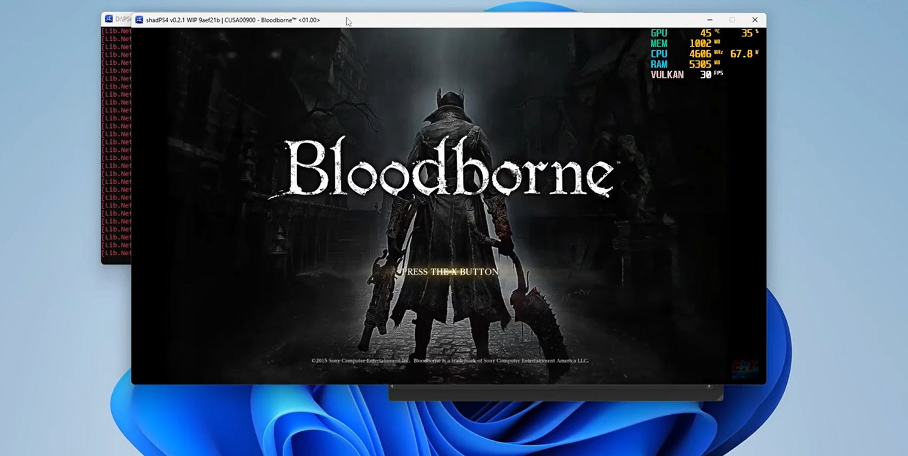
Task: Click the Bloodborne title logo
Action: click(449, 169)
